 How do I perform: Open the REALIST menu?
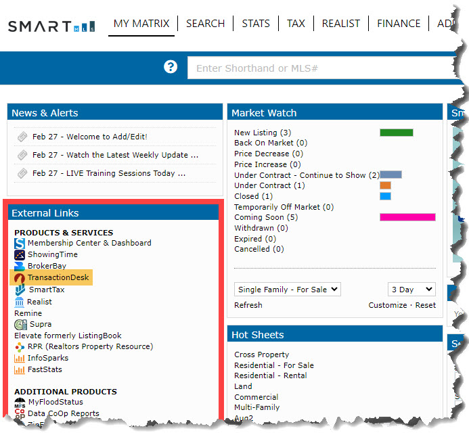pyautogui.click(x=341, y=24)
